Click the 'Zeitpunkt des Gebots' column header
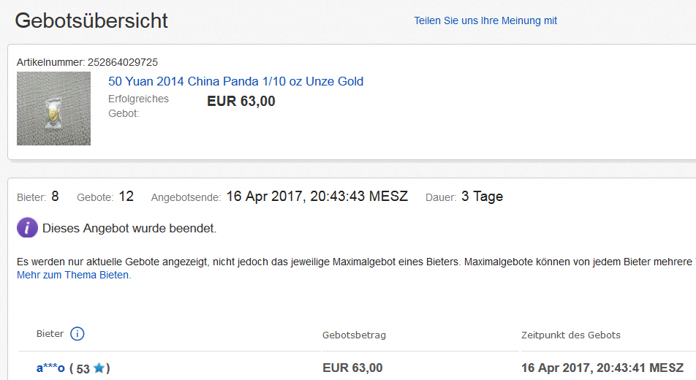The image size is (696, 380). point(570,335)
